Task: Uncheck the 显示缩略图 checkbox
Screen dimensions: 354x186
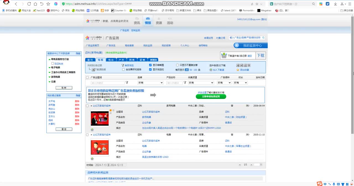Action: pos(150,65)
